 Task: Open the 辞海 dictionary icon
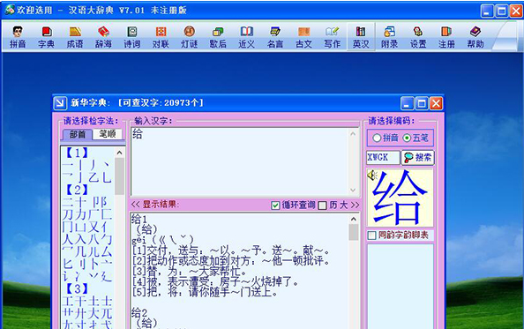103,37
